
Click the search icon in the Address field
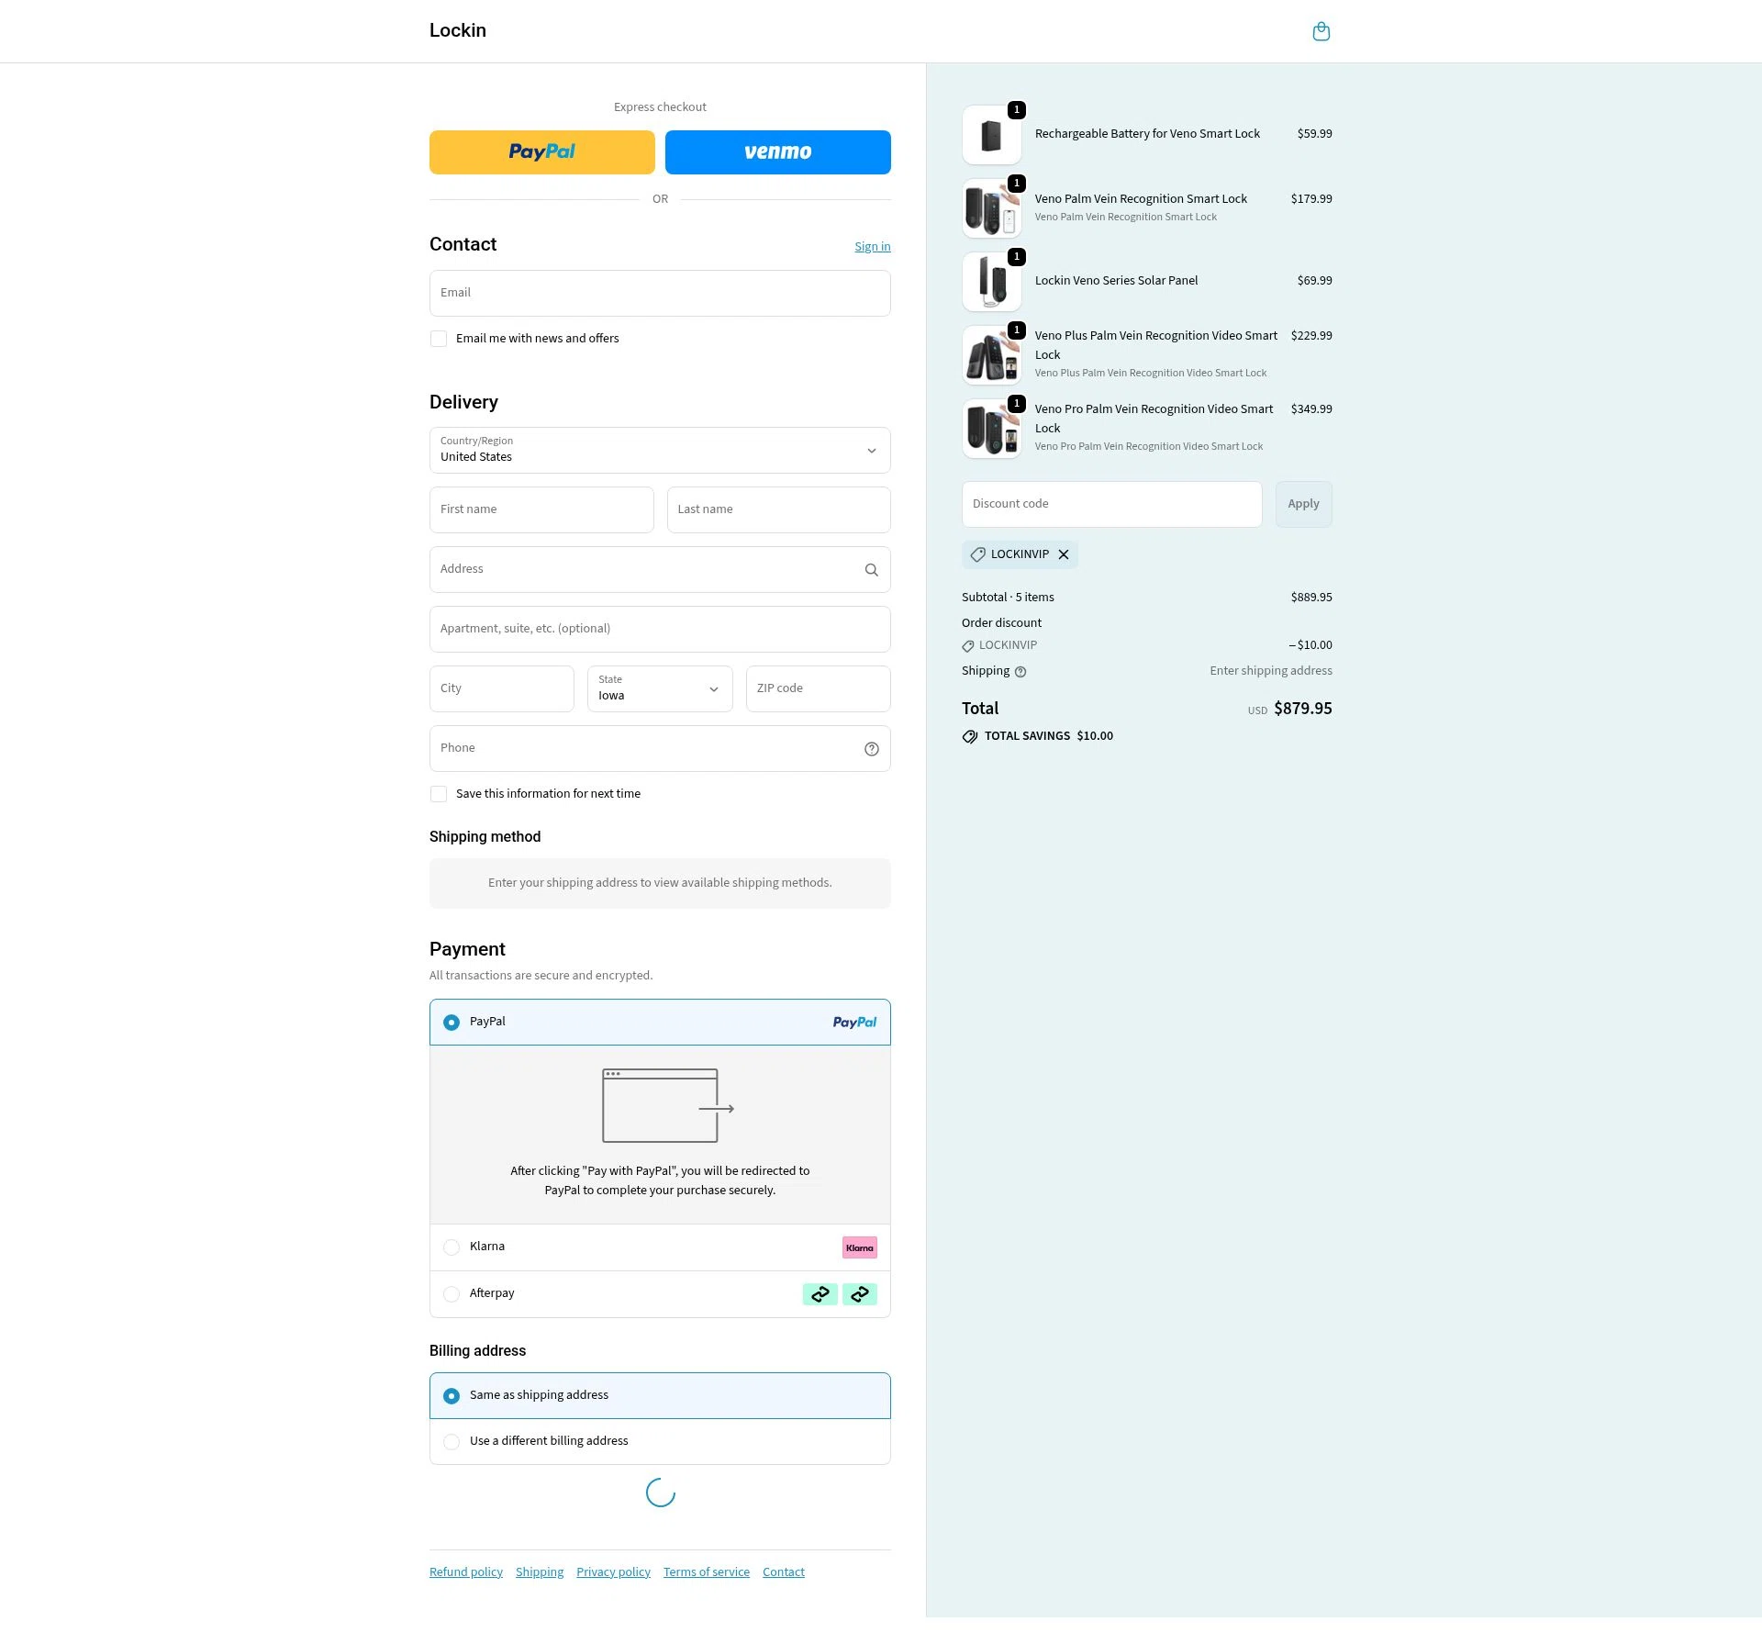(x=870, y=569)
